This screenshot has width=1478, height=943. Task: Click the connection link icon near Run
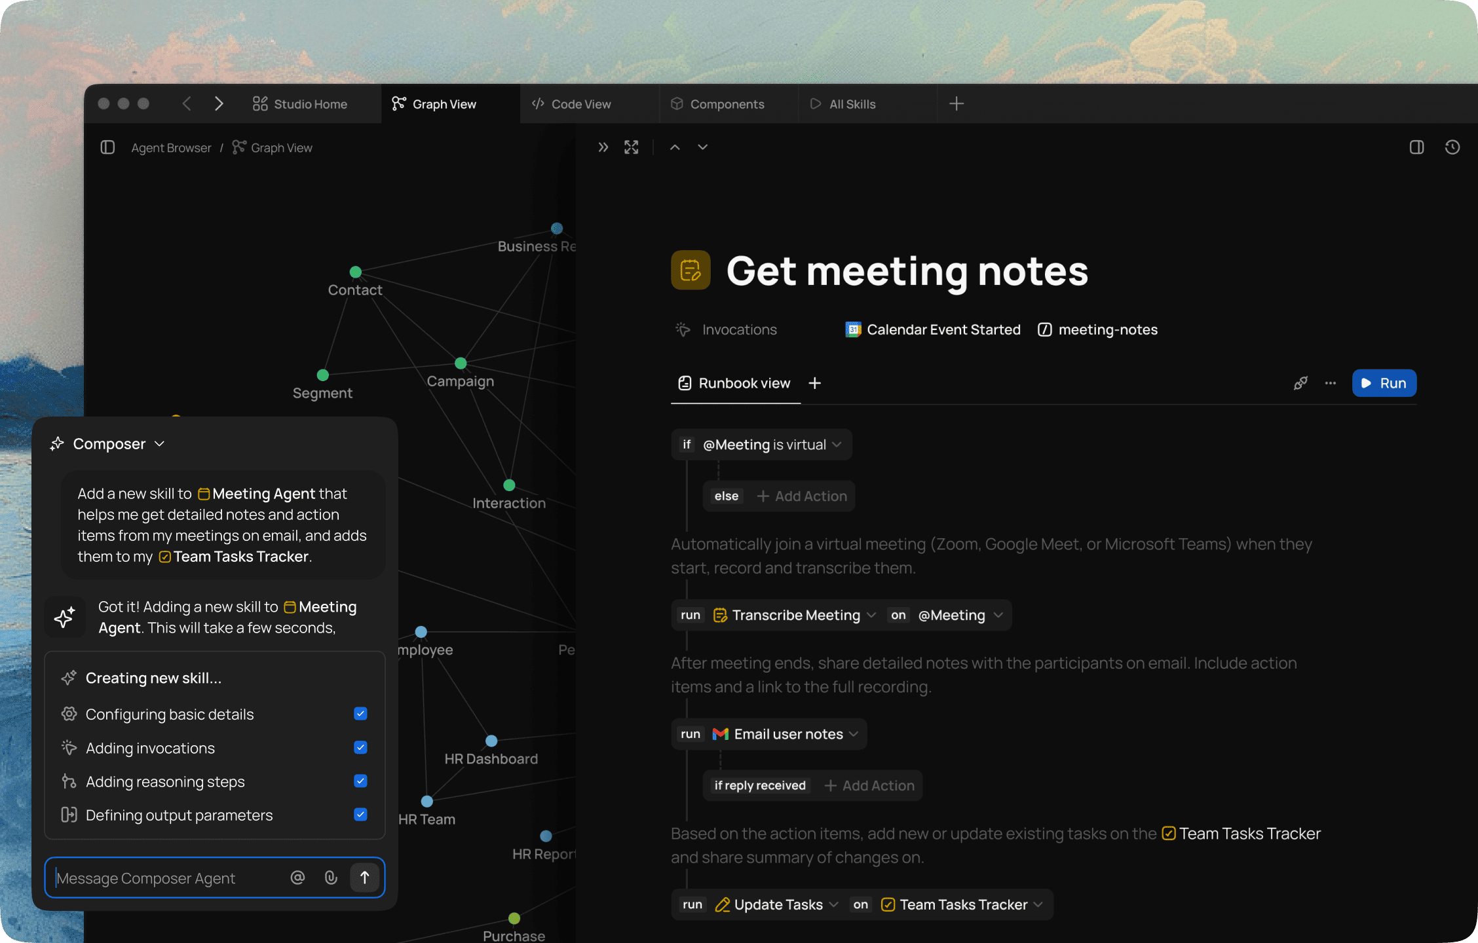(1301, 383)
